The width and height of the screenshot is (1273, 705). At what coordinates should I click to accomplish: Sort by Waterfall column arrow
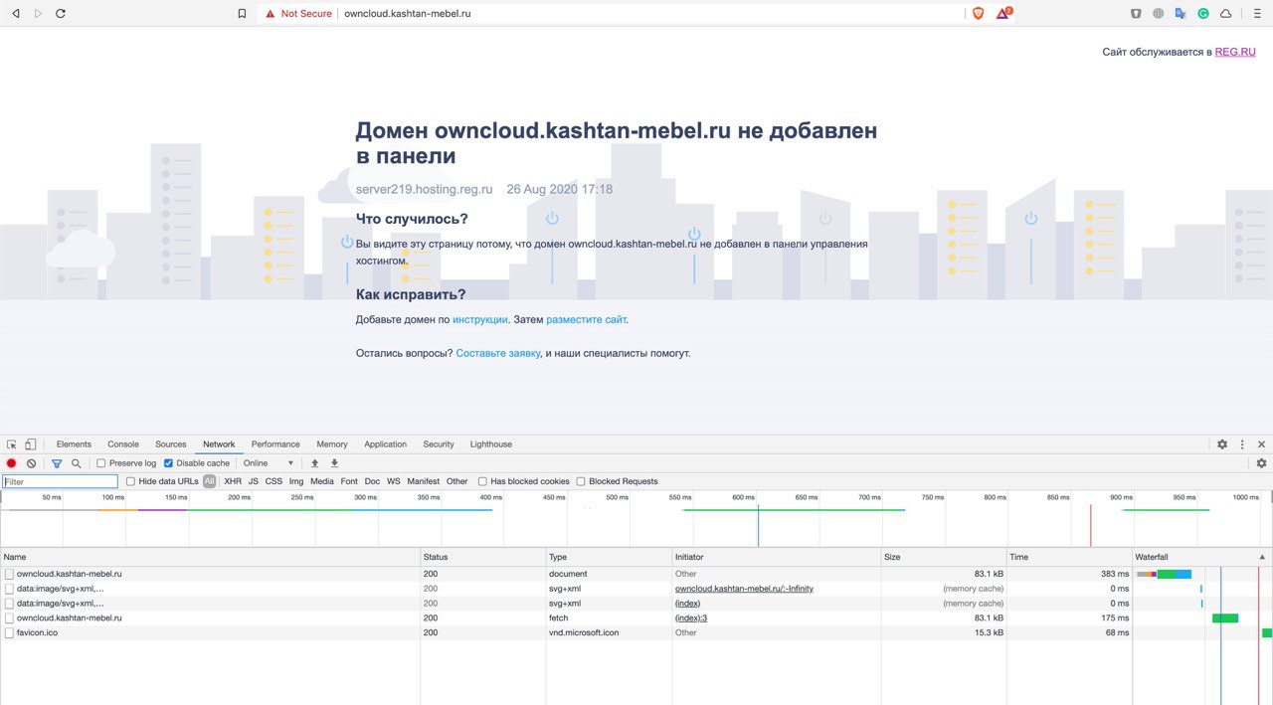pos(1262,557)
